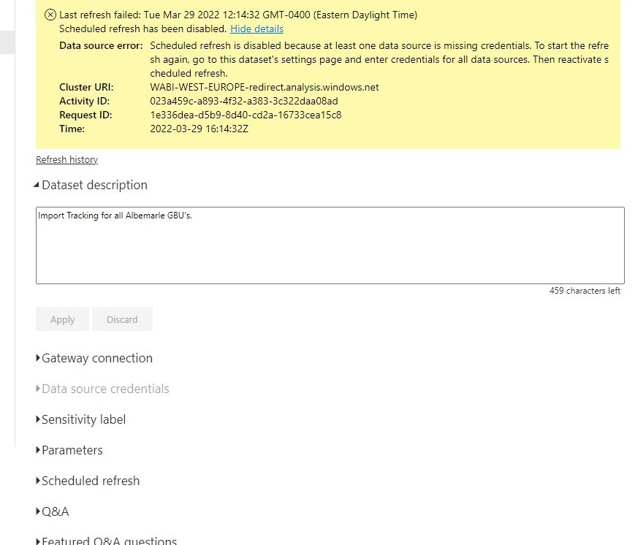Screen dimensions: 635x545
Task: Expand the Data source credentials section
Action: 102,389
